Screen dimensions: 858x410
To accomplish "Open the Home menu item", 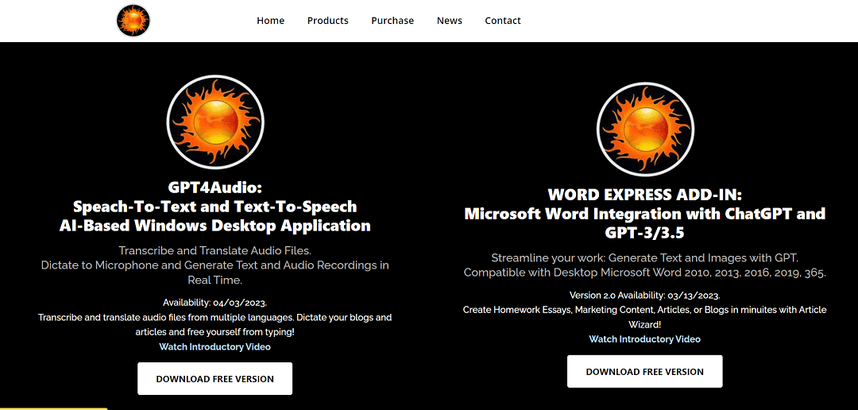I will click(270, 21).
